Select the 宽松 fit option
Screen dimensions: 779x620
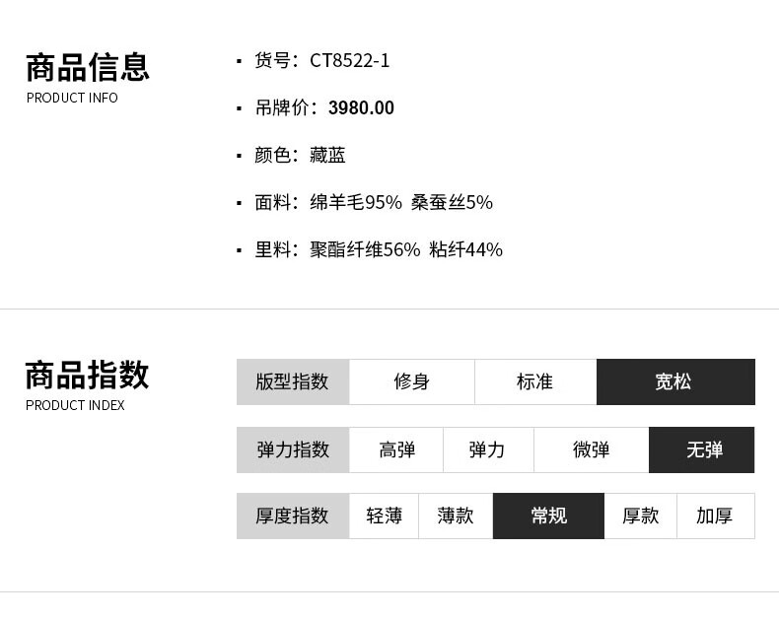[675, 381]
